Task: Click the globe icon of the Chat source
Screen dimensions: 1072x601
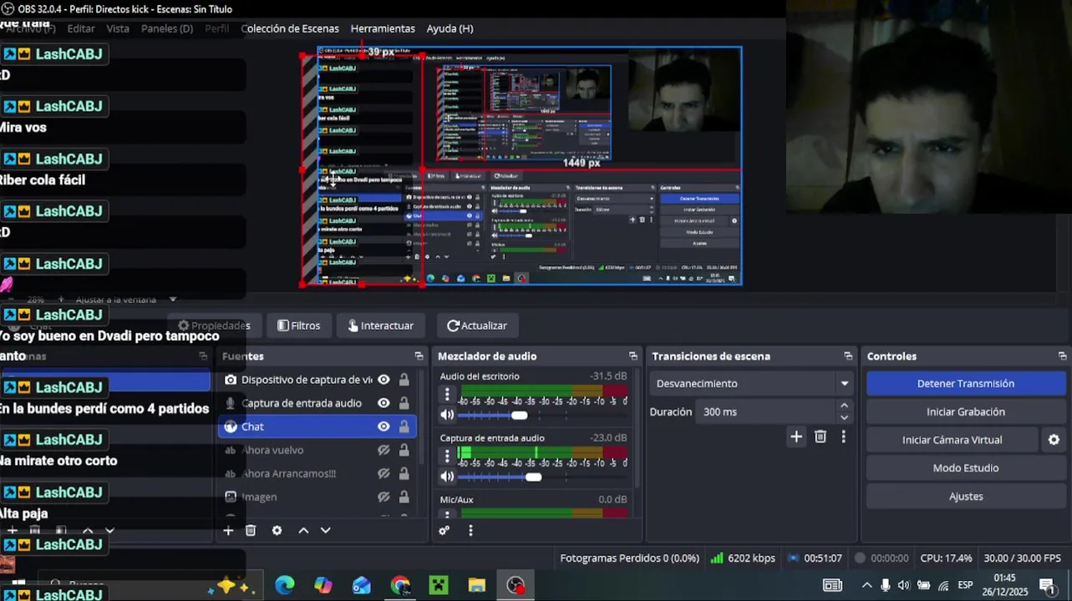Action: coord(231,427)
